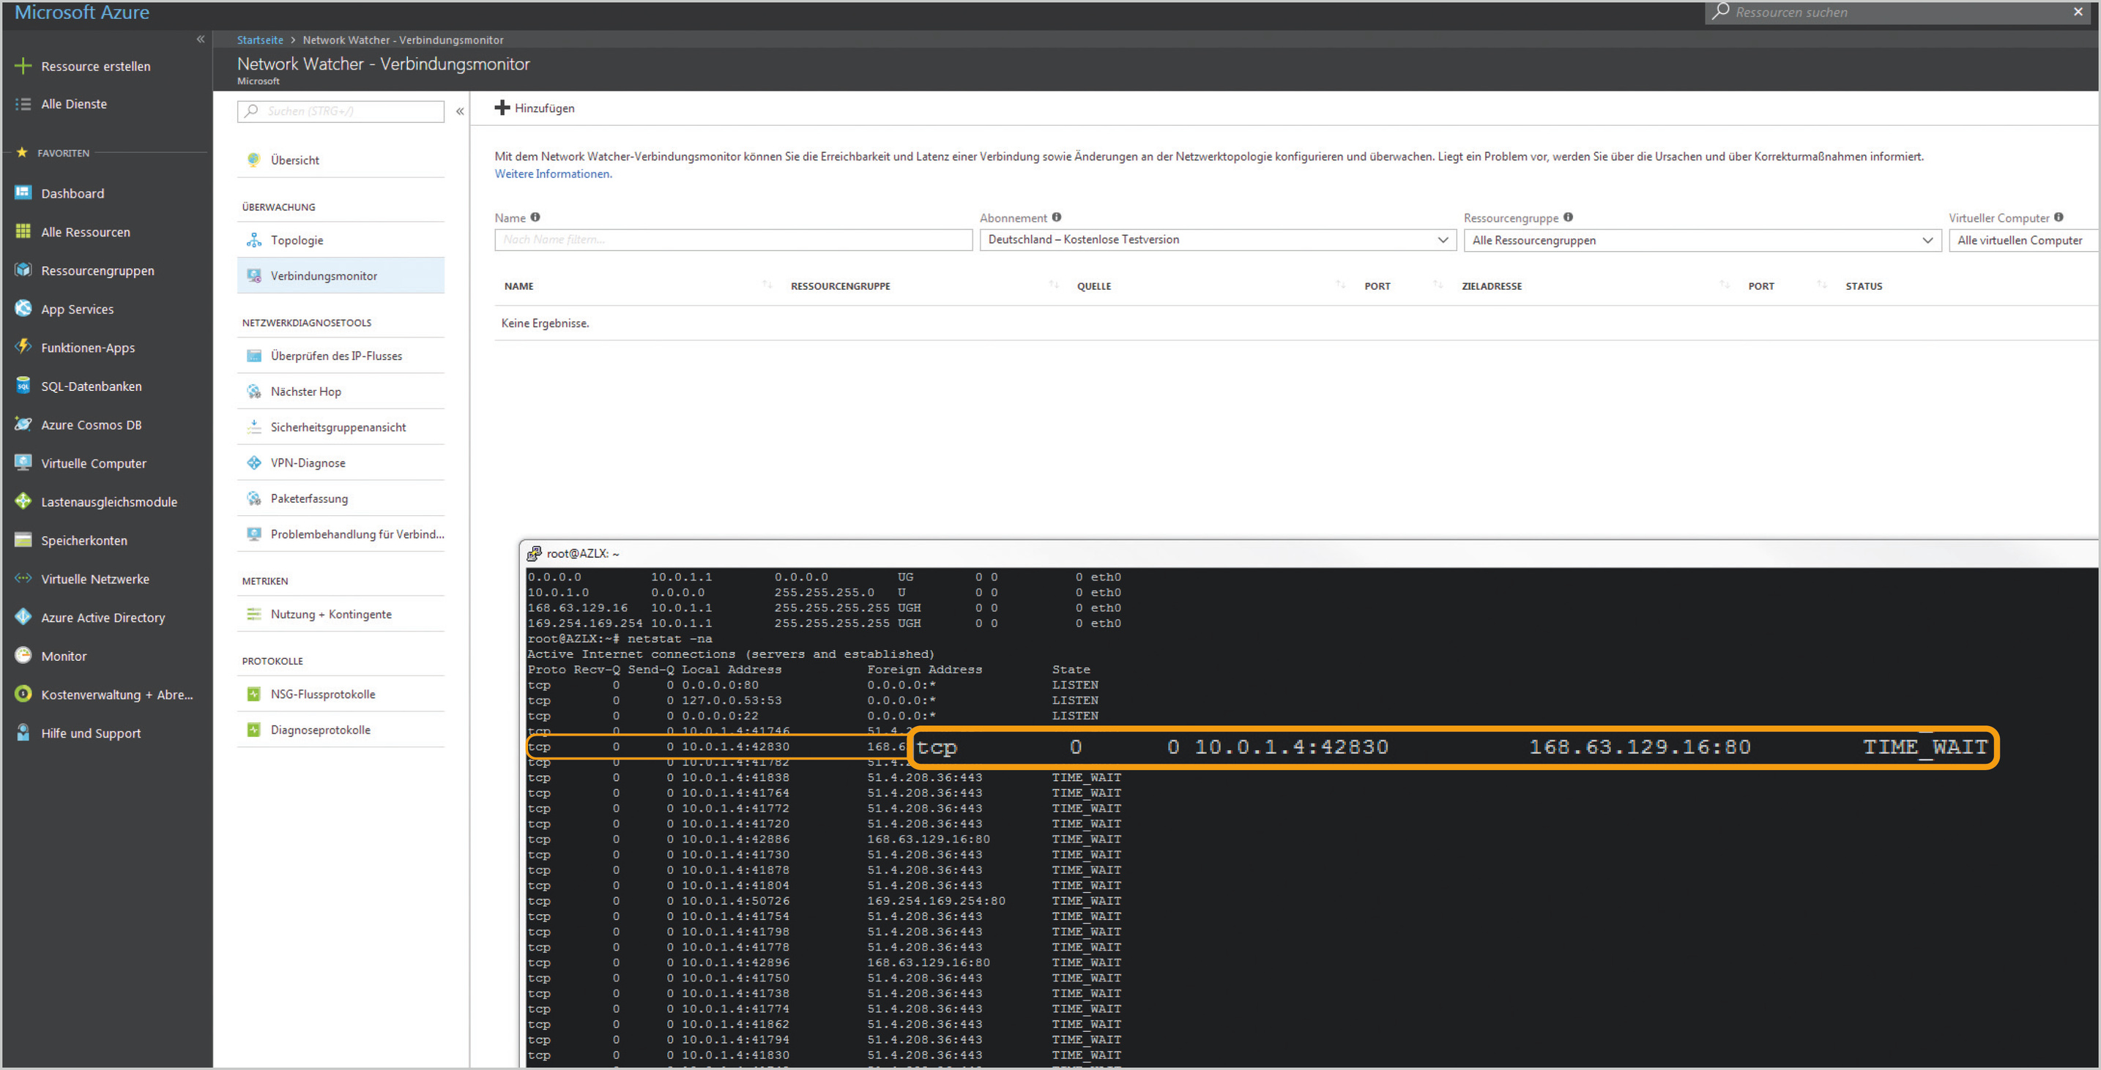The width and height of the screenshot is (2101, 1070).
Task: Click the Weitere Informationen link
Action: pyautogui.click(x=553, y=174)
